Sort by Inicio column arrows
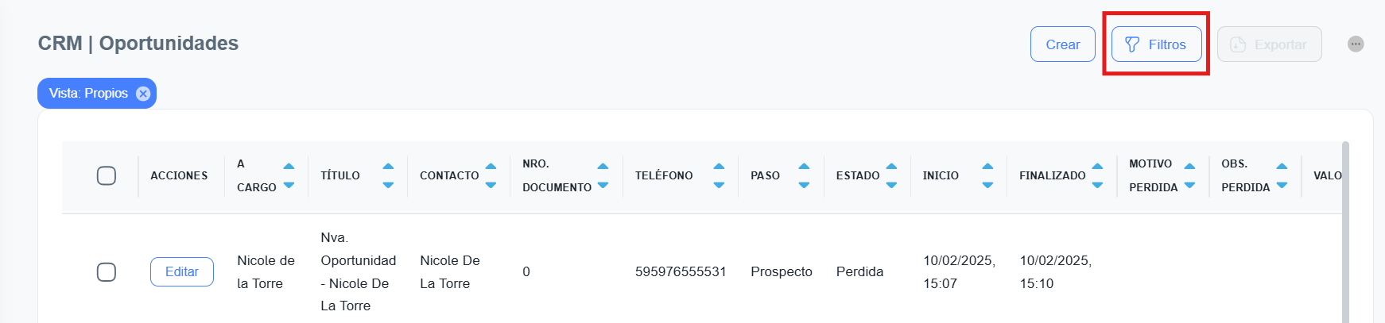The width and height of the screenshot is (1385, 323). tap(987, 175)
